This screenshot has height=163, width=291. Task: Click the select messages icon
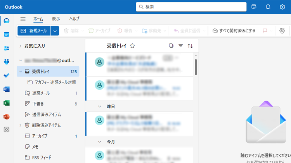point(171,45)
